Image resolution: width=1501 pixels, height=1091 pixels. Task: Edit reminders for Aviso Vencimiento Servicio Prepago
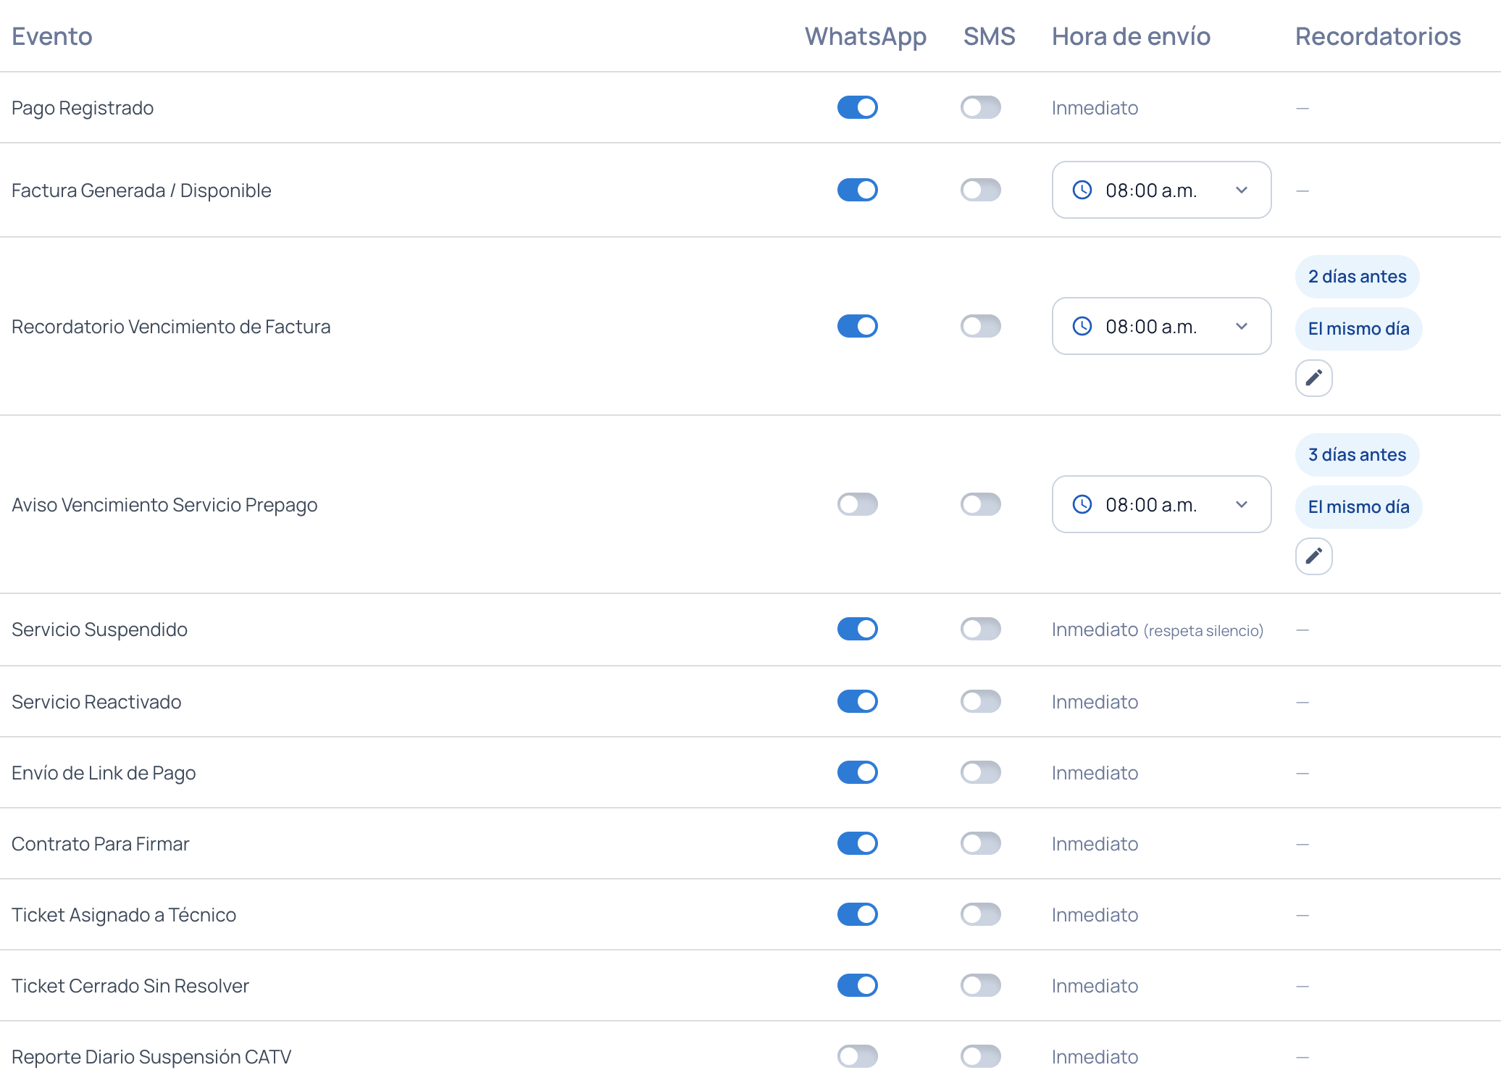(x=1313, y=556)
